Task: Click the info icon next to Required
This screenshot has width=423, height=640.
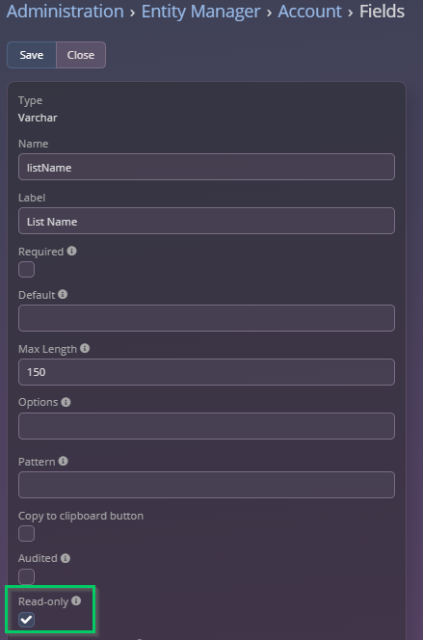Action: tap(72, 251)
